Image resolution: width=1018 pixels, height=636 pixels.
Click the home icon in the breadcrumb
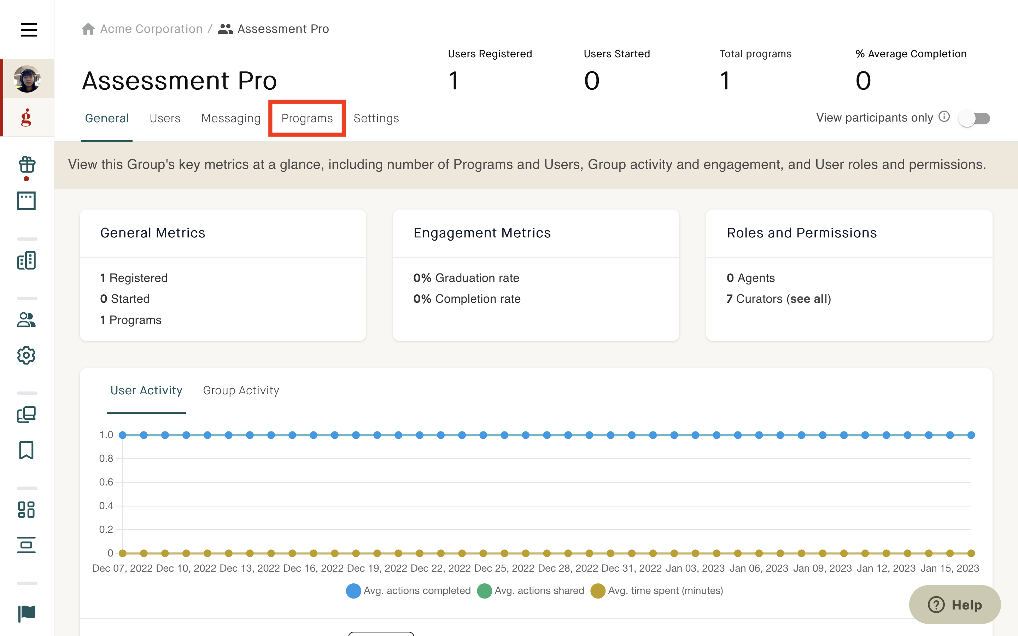[88, 29]
